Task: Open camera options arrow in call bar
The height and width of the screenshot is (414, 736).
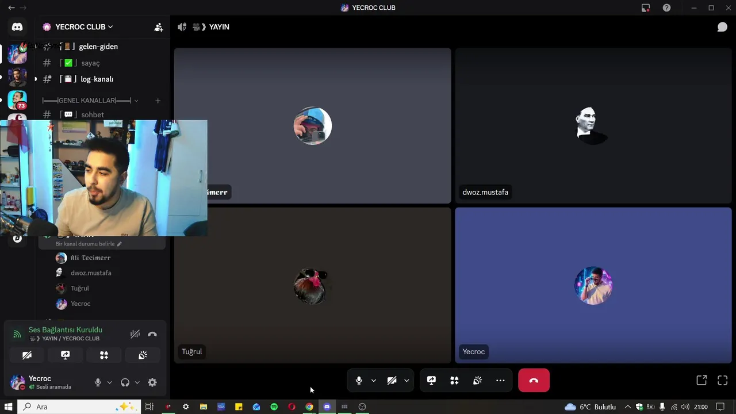Action: (407, 381)
